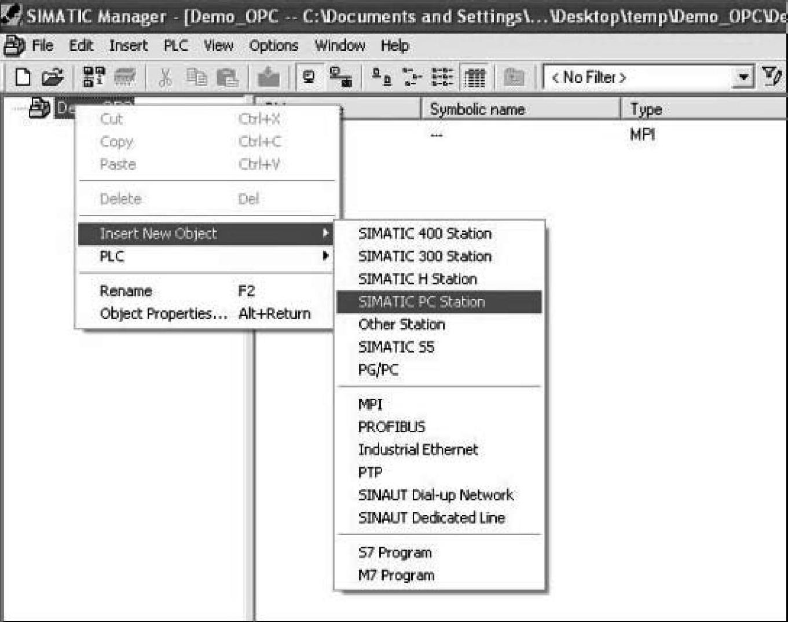This screenshot has height=622, width=788.
Task: Switch to Small Icons view
Action: click(x=412, y=77)
